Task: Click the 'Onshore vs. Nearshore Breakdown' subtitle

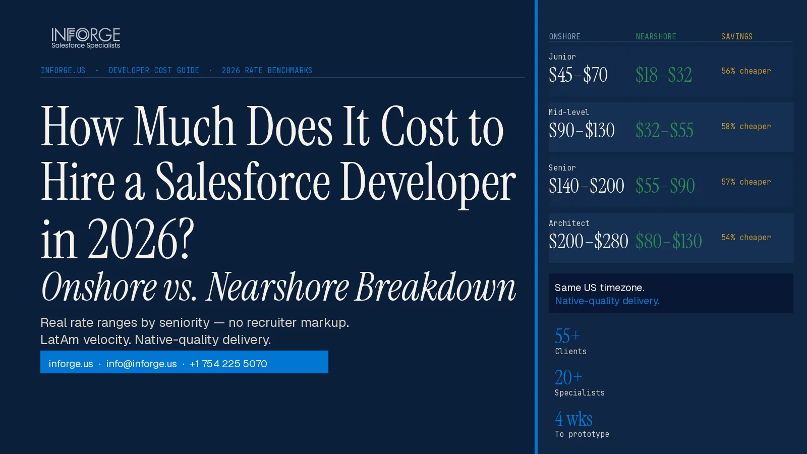Action: click(278, 287)
